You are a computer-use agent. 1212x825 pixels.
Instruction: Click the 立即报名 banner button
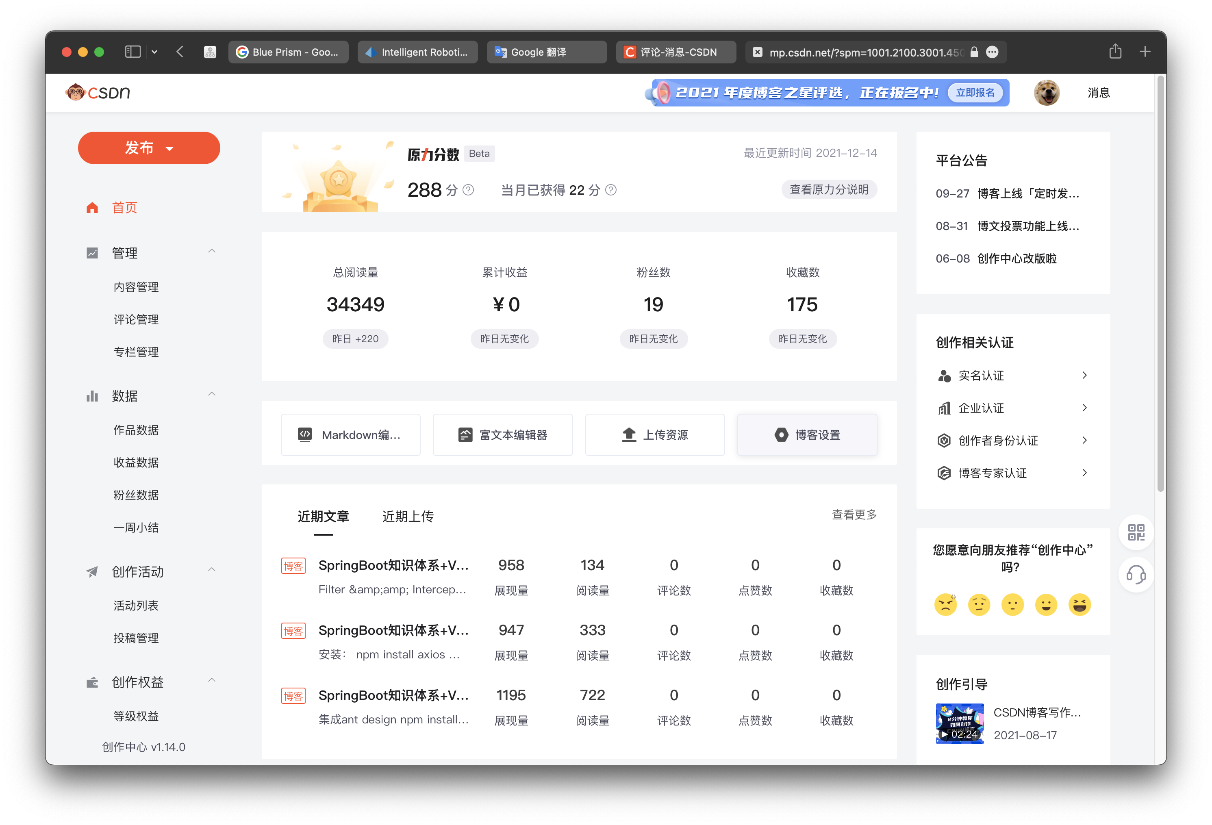tap(975, 93)
